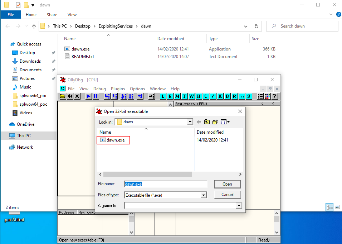Expand the Look in folder dropdown
Screen dimensions: 342x244
(x=190, y=122)
